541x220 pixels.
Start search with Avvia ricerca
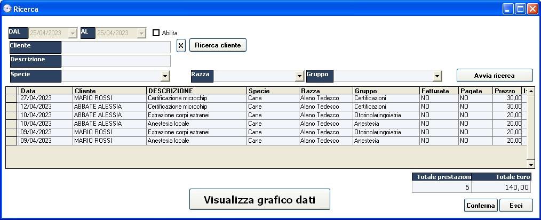tap(494, 76)
